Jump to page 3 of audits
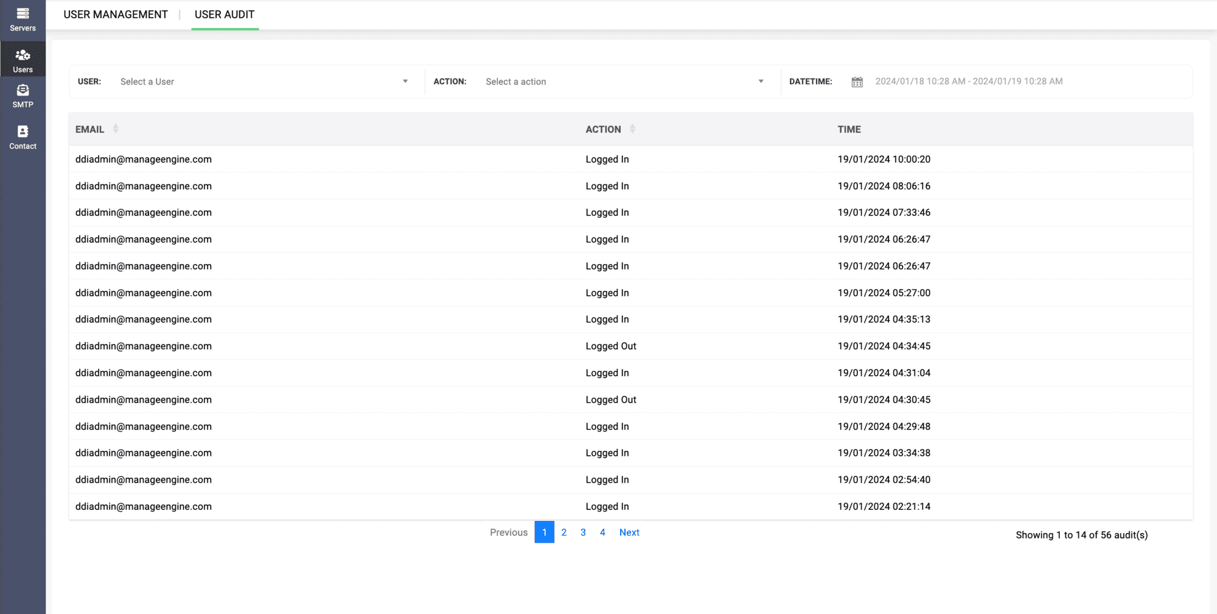This screenshot has width=1217, height=614. tap(583, 532)
